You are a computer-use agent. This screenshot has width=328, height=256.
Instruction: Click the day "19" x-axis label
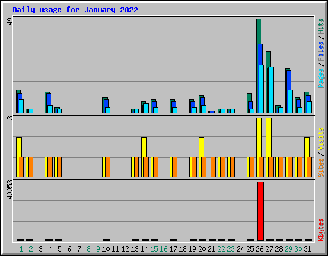pos(192,249)
